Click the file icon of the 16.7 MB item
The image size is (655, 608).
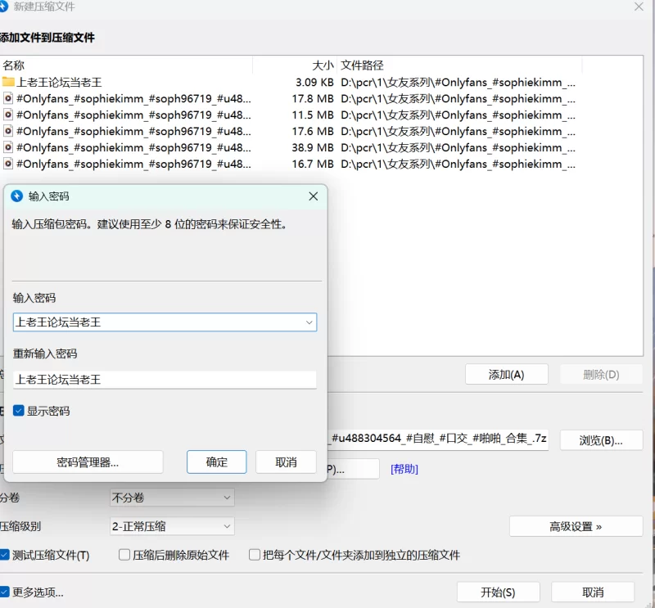click(8, 164)
